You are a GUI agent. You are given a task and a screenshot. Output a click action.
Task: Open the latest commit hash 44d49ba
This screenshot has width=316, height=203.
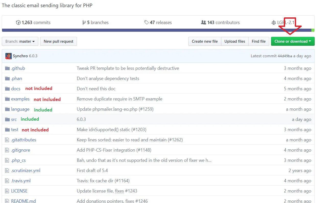[285, 56]
